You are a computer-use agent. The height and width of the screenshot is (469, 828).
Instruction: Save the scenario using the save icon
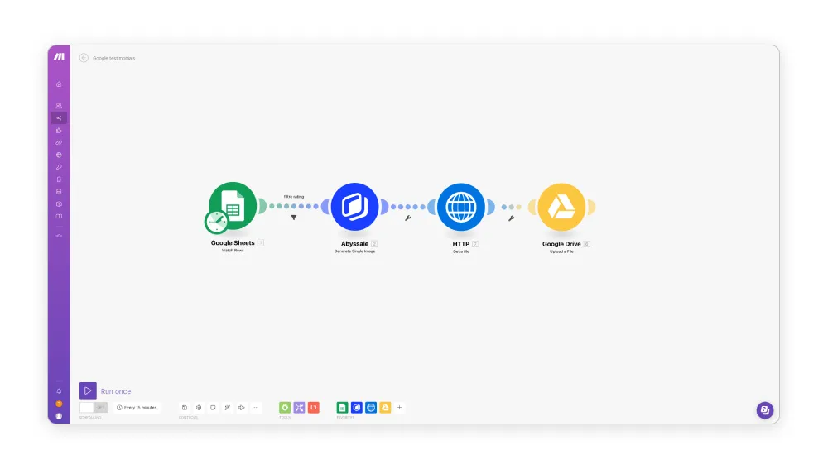click(x=185, y=407)
